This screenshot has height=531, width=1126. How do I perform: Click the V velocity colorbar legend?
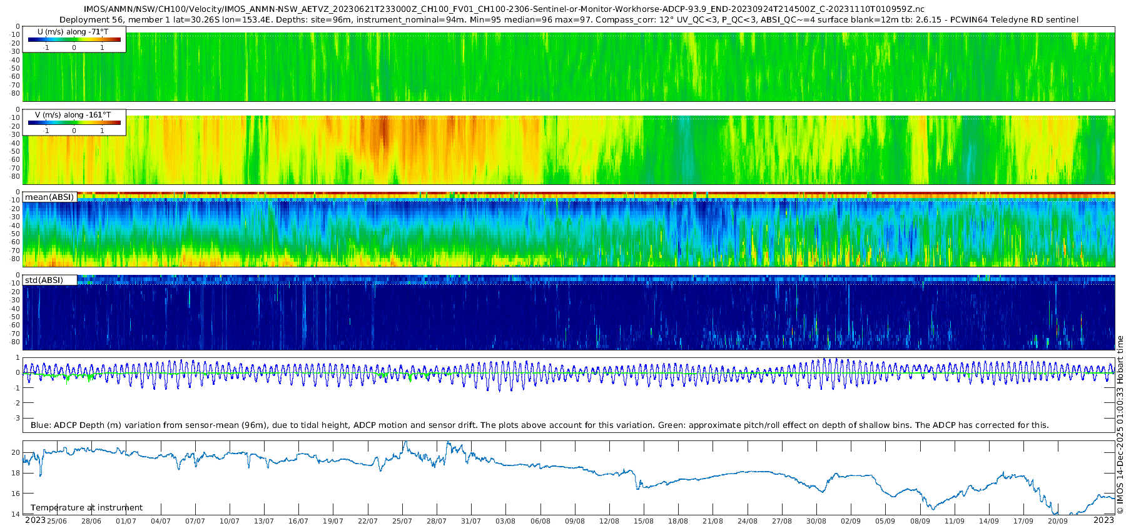pos(74,122)
